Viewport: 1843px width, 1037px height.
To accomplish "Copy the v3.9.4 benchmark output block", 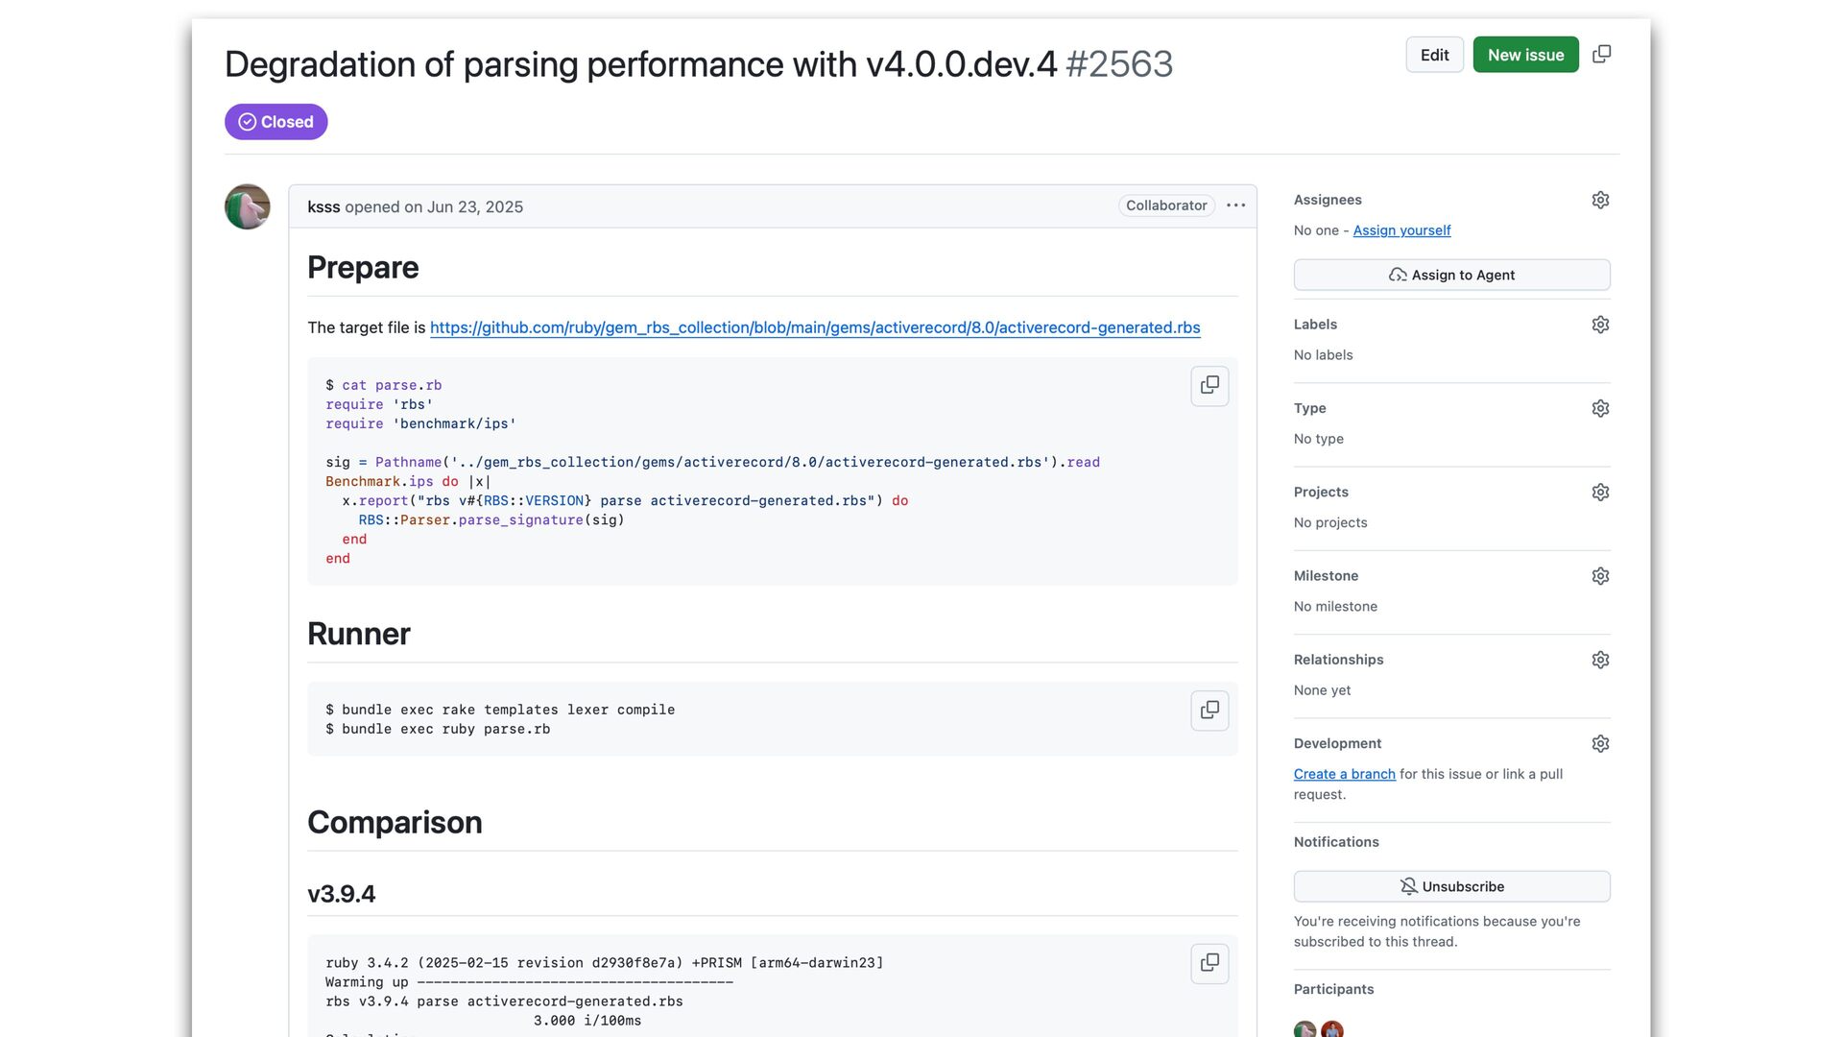I will (x=1209, y=962).
